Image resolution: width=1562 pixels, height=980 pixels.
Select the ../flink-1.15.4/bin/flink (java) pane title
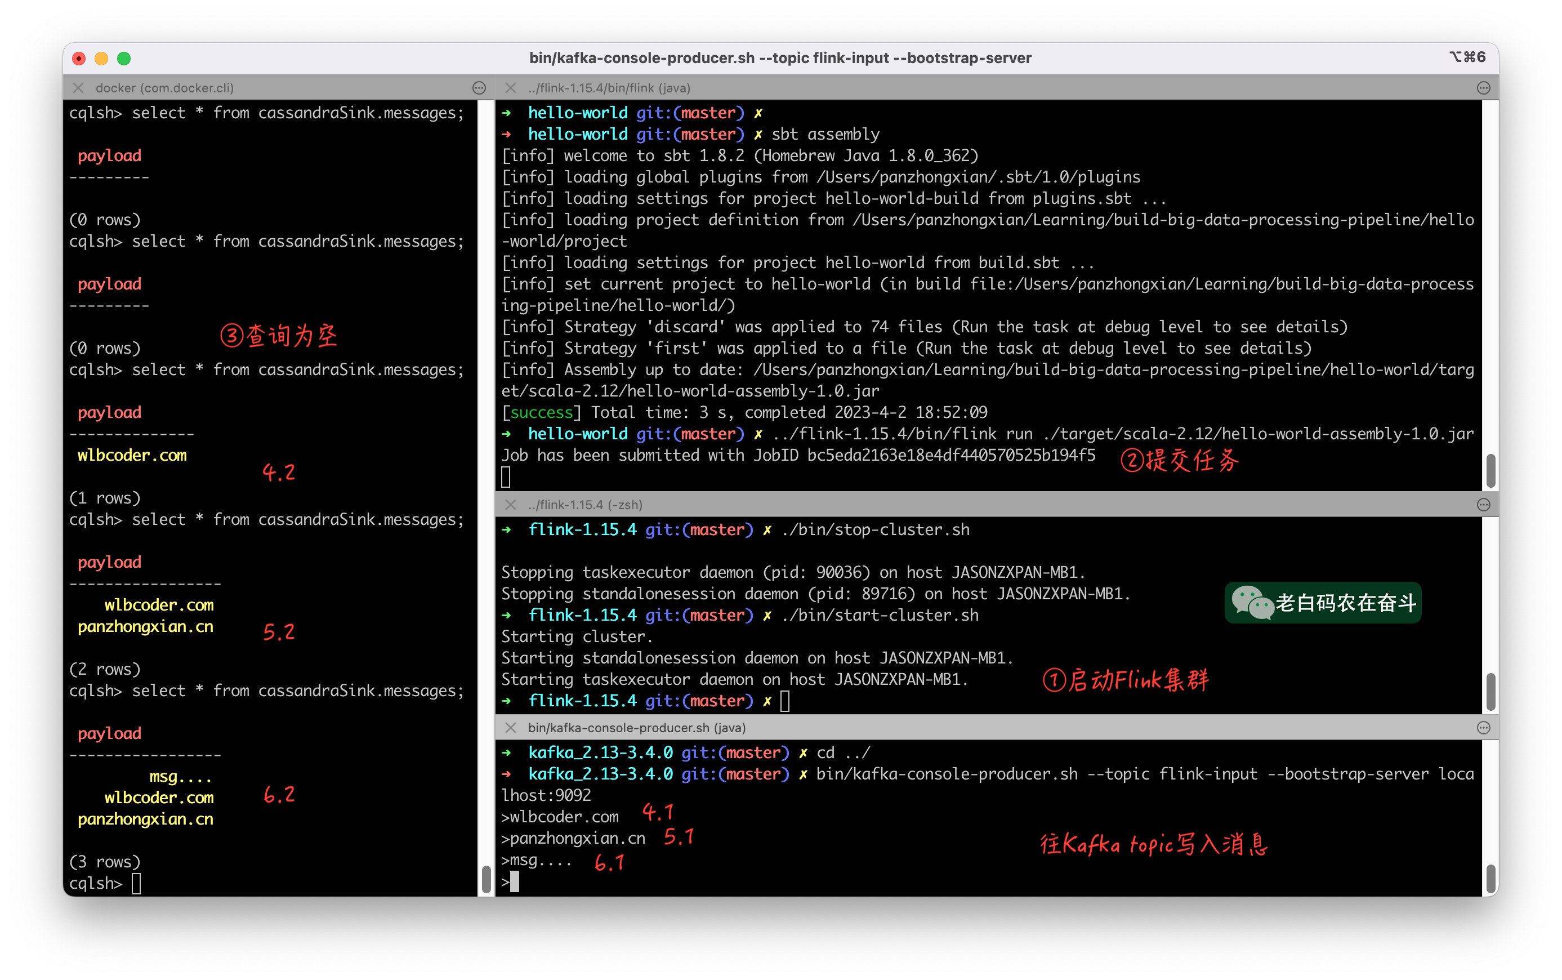click(x=609, y=87)
